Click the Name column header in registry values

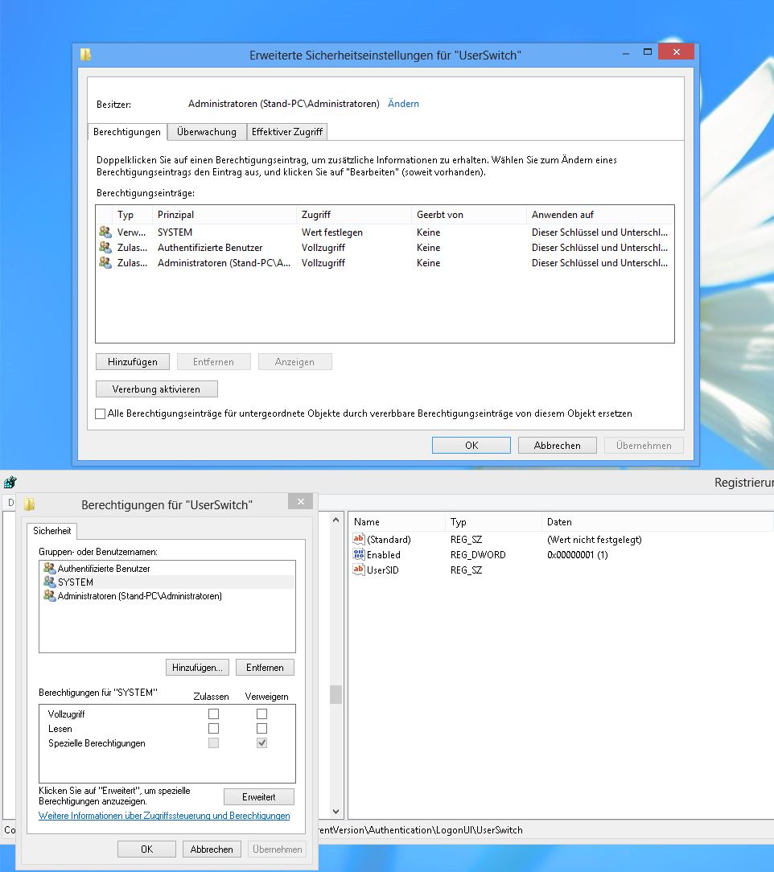click(397, 521)
